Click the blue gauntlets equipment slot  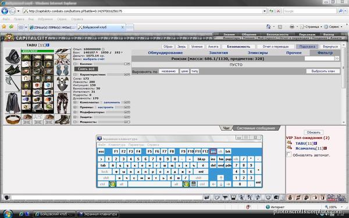(x=63, y=70)
